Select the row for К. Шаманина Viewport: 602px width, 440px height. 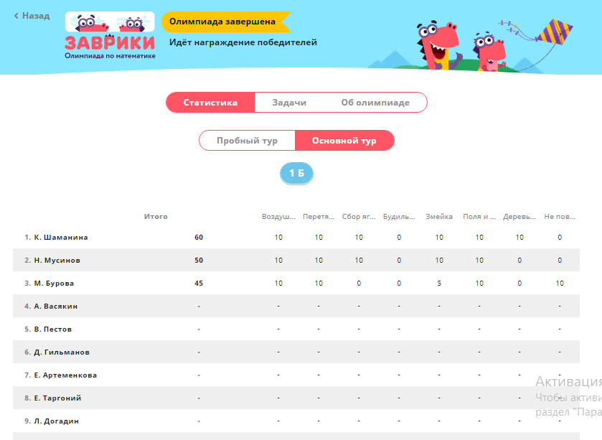60,237
